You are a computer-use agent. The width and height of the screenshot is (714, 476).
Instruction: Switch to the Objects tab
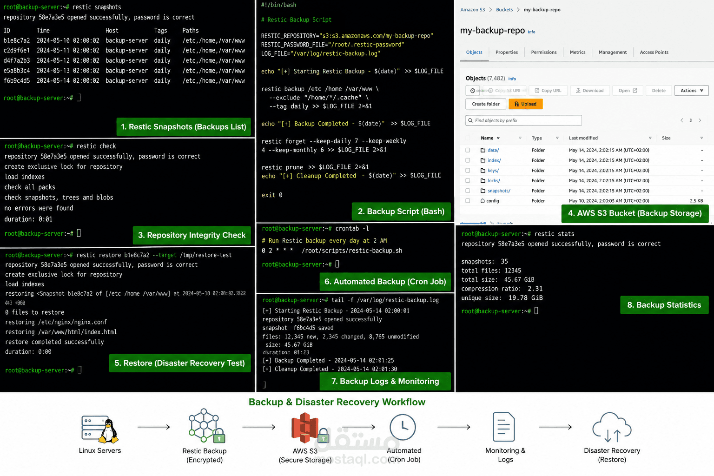point(474,53)
